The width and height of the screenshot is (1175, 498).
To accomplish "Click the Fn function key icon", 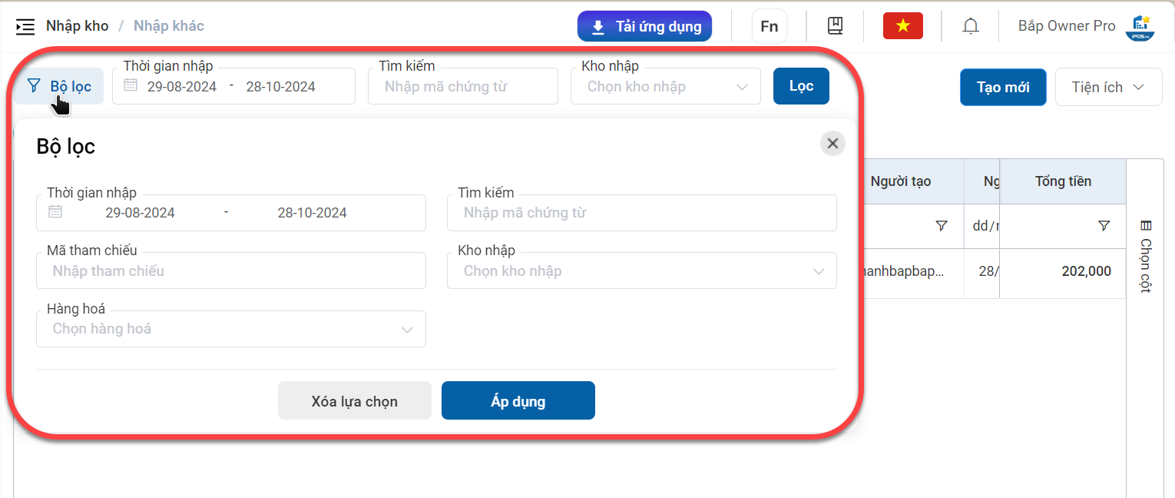I will pyautogui.click(x=769, y=26).
